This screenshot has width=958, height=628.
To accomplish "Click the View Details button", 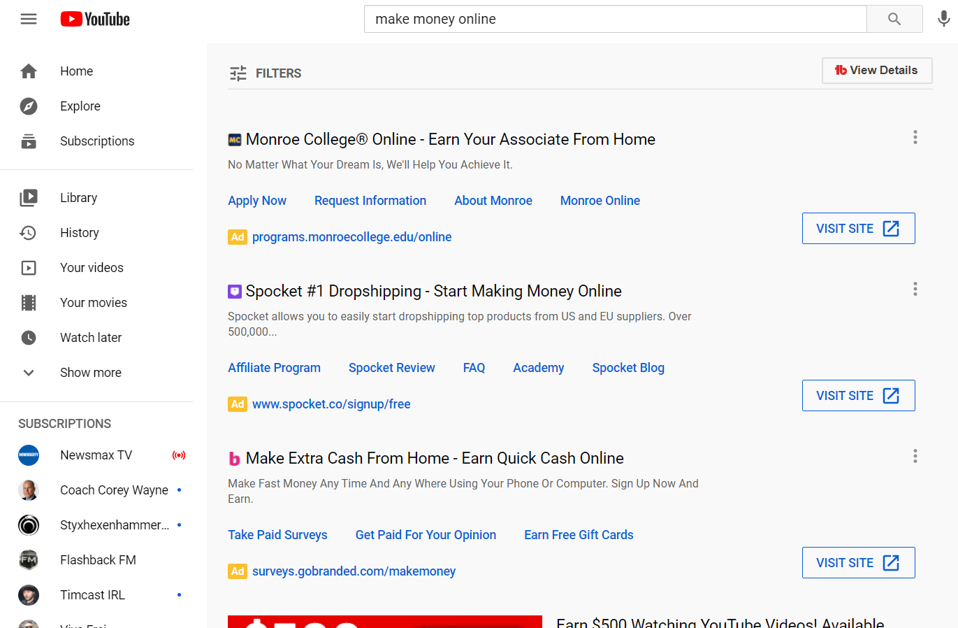I will click(x=877, y=70).
